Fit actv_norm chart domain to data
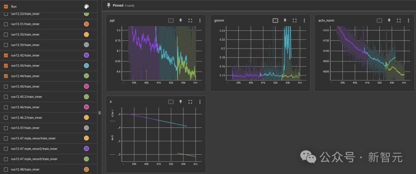The image size is (416, 174). click(380, 20)
